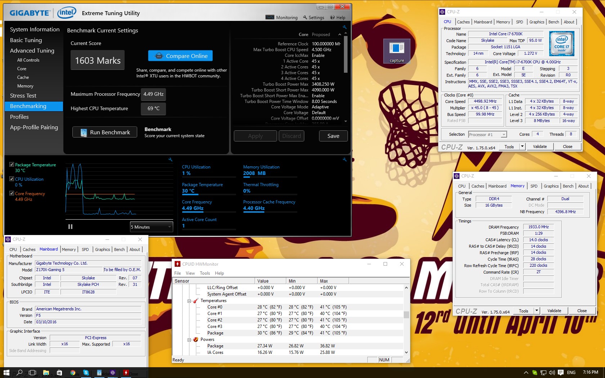Select Core #0 temperature row in HWMonitor
The height and width of the screenshot is (378, 605).
pos(288,307)
